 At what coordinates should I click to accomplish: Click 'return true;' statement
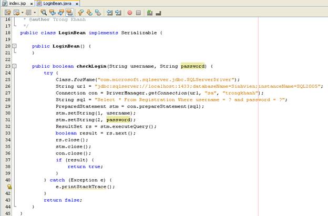(x=85, y=167)
